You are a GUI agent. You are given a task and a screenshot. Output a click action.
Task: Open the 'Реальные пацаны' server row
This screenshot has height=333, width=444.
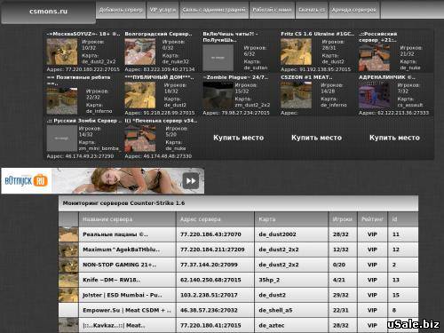point(238,234)
